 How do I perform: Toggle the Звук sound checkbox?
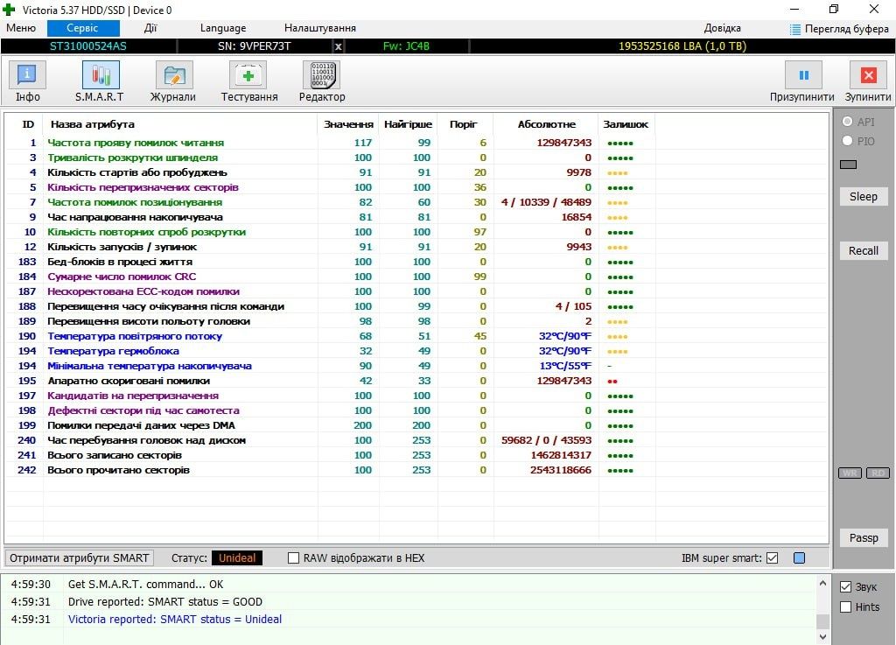tap(846, 587)
